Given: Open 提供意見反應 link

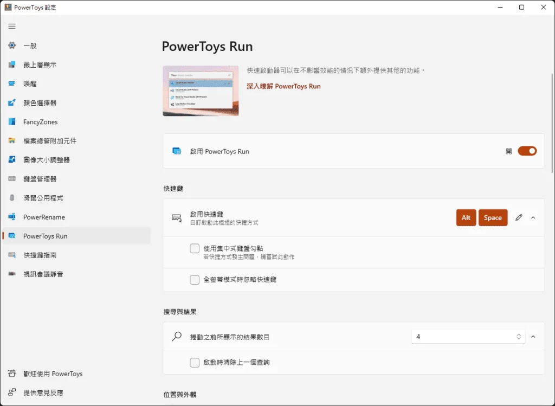Looking at the screenshot, I should click(x=76, y=392).
